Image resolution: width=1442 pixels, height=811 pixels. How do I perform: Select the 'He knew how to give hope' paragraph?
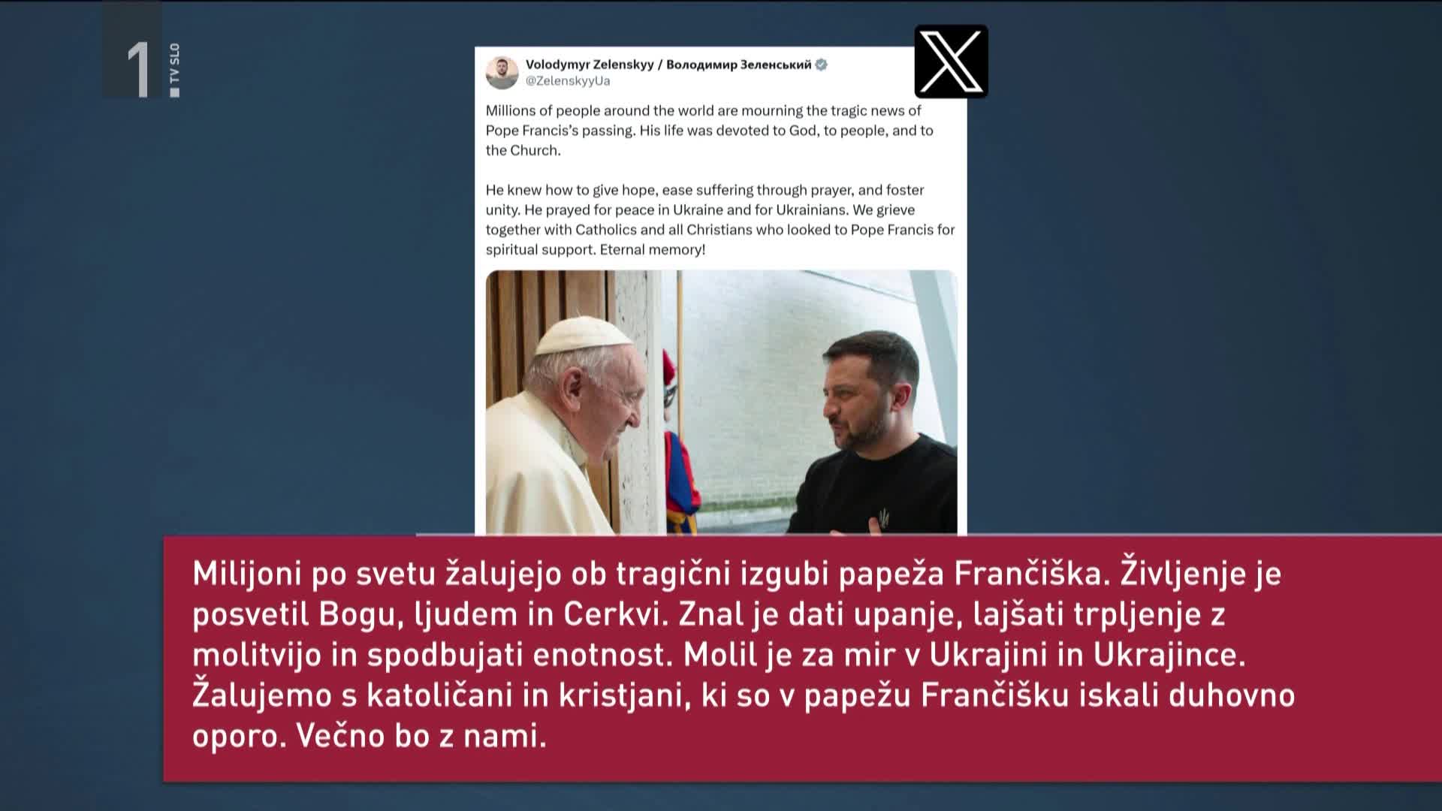point(720,219)
